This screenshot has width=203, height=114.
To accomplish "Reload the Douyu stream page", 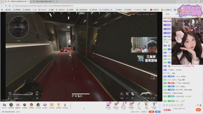I will pyautogui.click(x=6, y=6).
